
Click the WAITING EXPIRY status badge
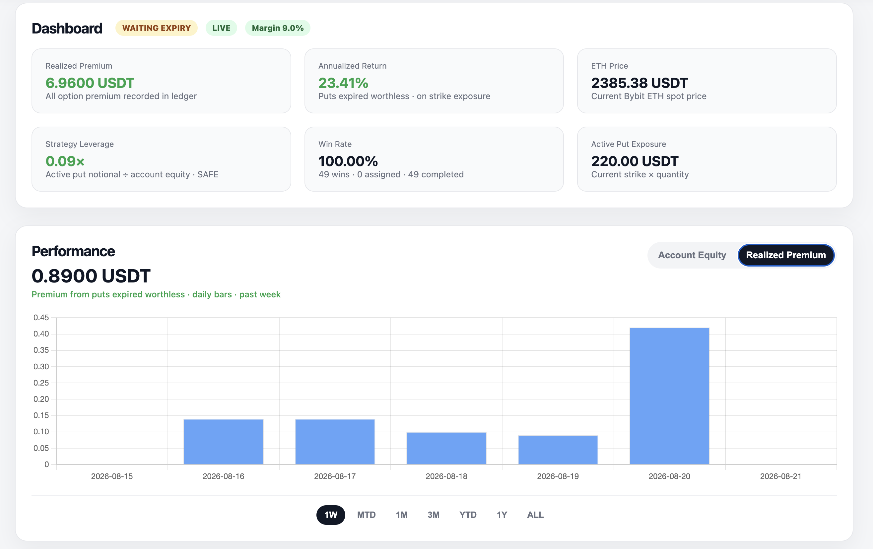156,28
